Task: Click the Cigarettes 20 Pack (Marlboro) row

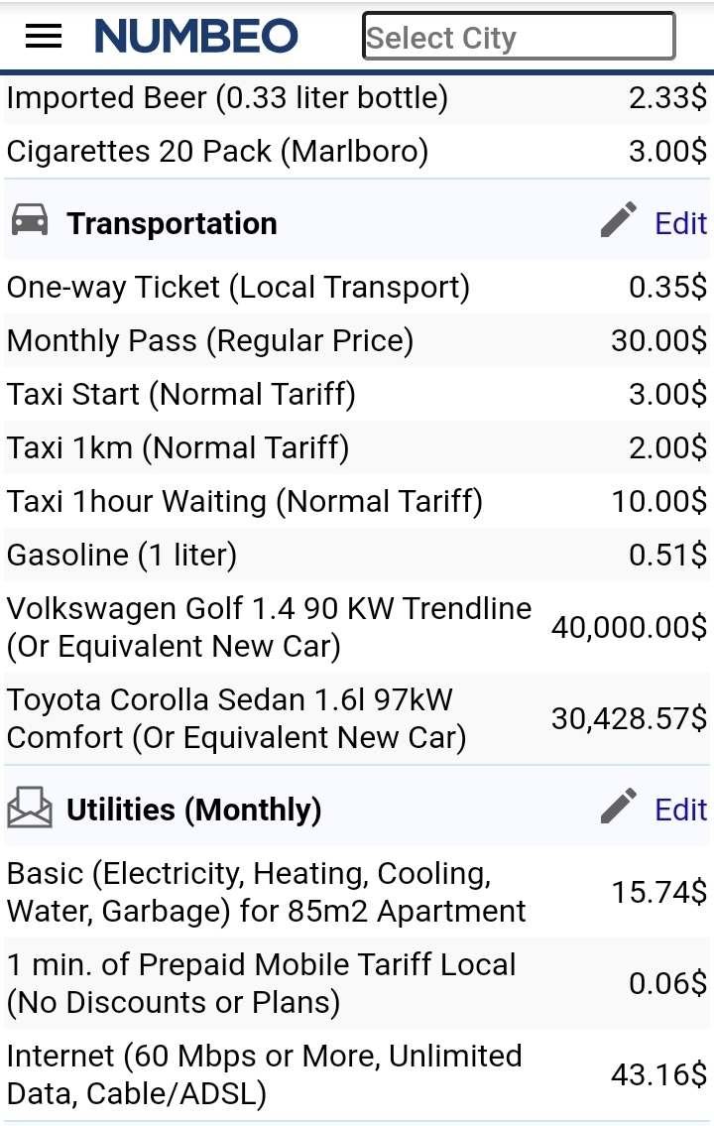Action: [357, 152]
